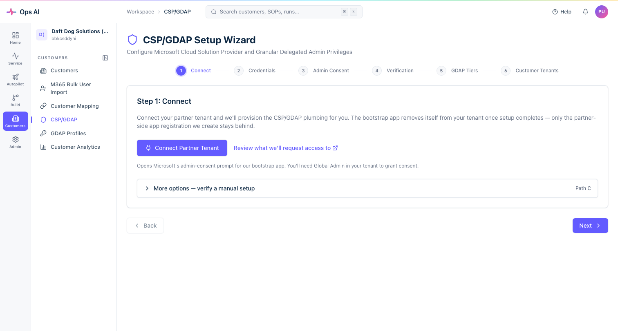The height and width of the screenshot is (331, 618).
Task: Open the Autopilot section icon
Action: tap(16, 80)
